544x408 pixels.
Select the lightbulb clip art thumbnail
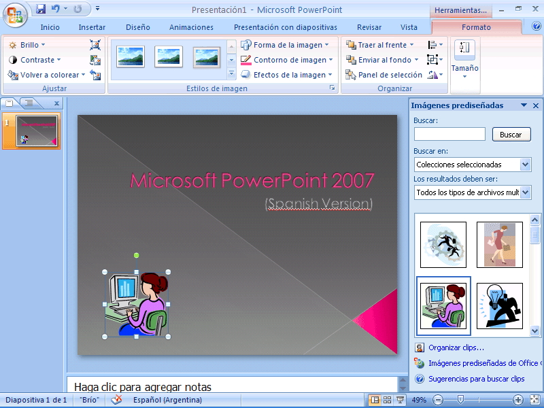click(500, 305)
